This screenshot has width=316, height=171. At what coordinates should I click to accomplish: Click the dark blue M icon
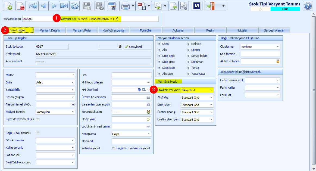(196, 6)
